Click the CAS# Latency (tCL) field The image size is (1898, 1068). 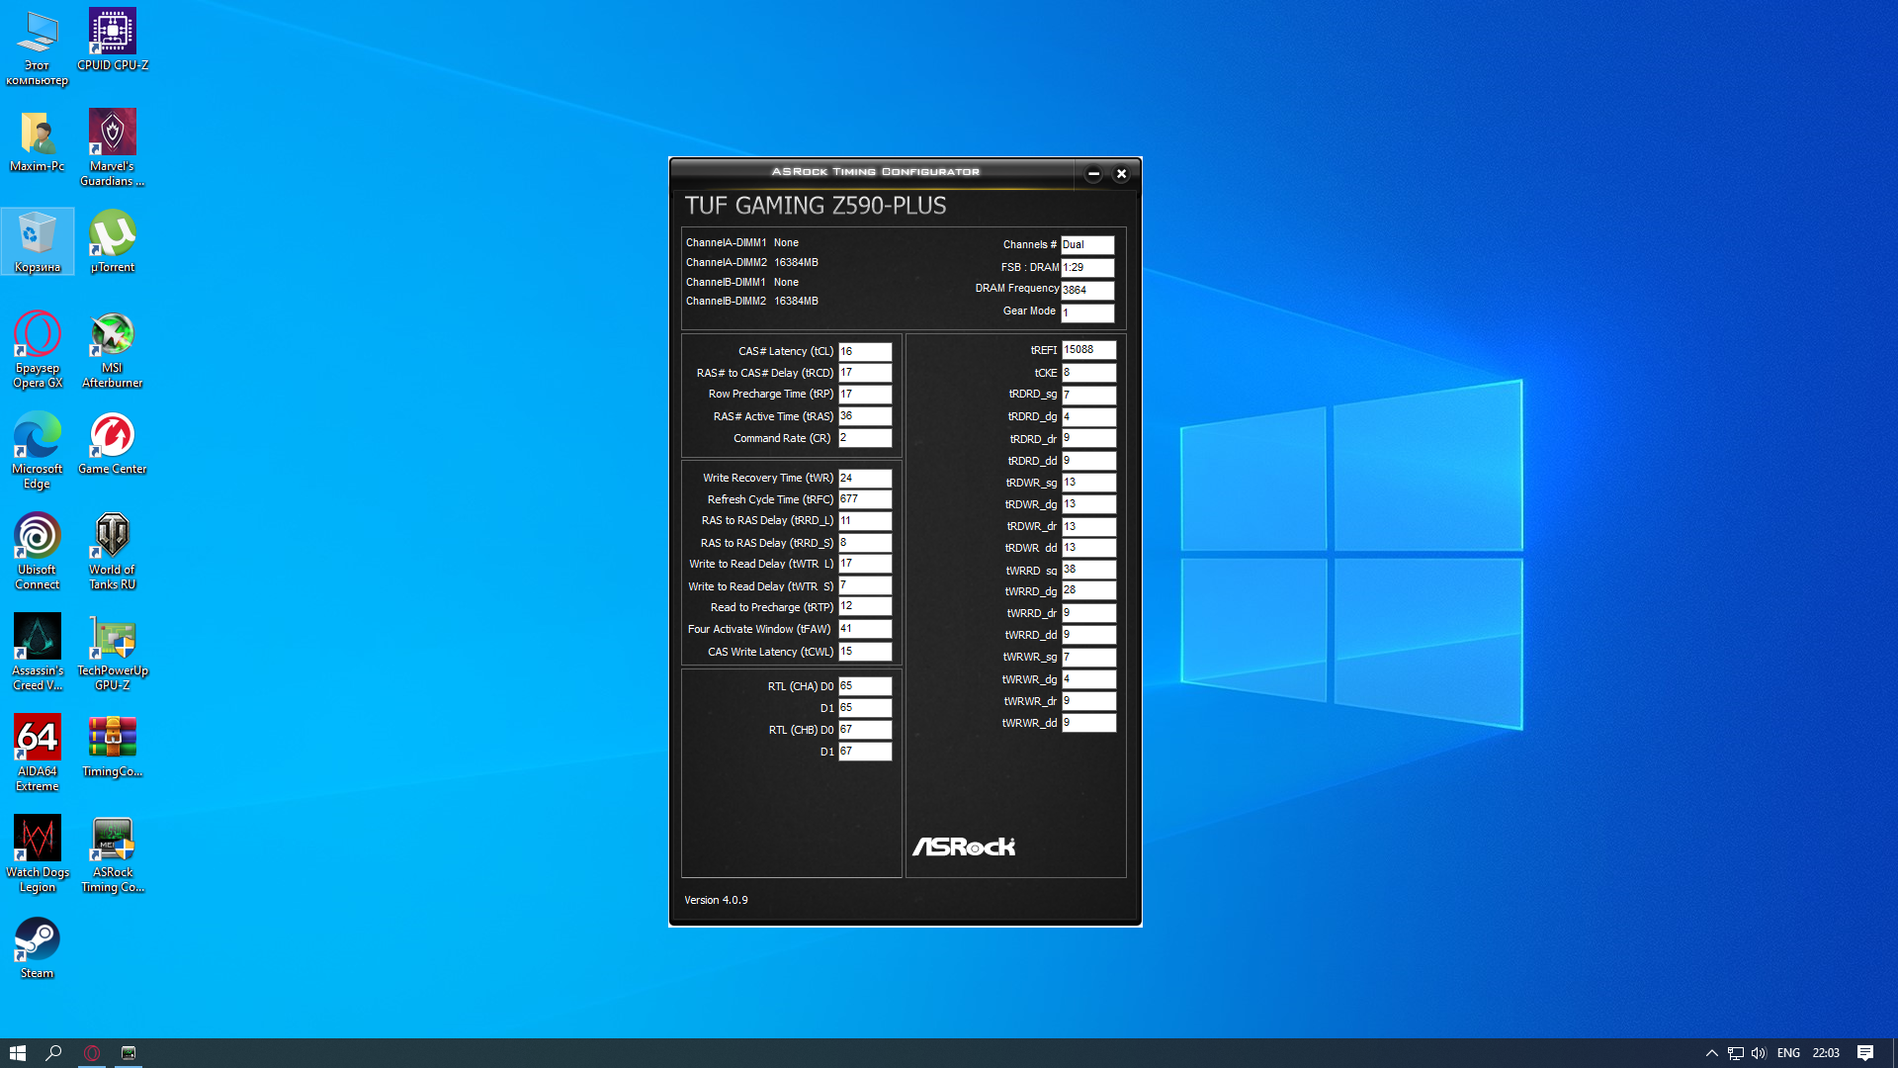(864, 351)
